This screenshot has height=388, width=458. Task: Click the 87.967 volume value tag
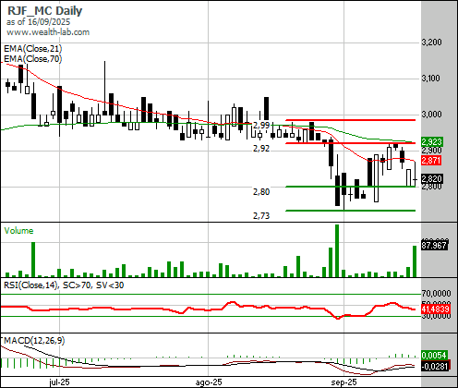434,245
